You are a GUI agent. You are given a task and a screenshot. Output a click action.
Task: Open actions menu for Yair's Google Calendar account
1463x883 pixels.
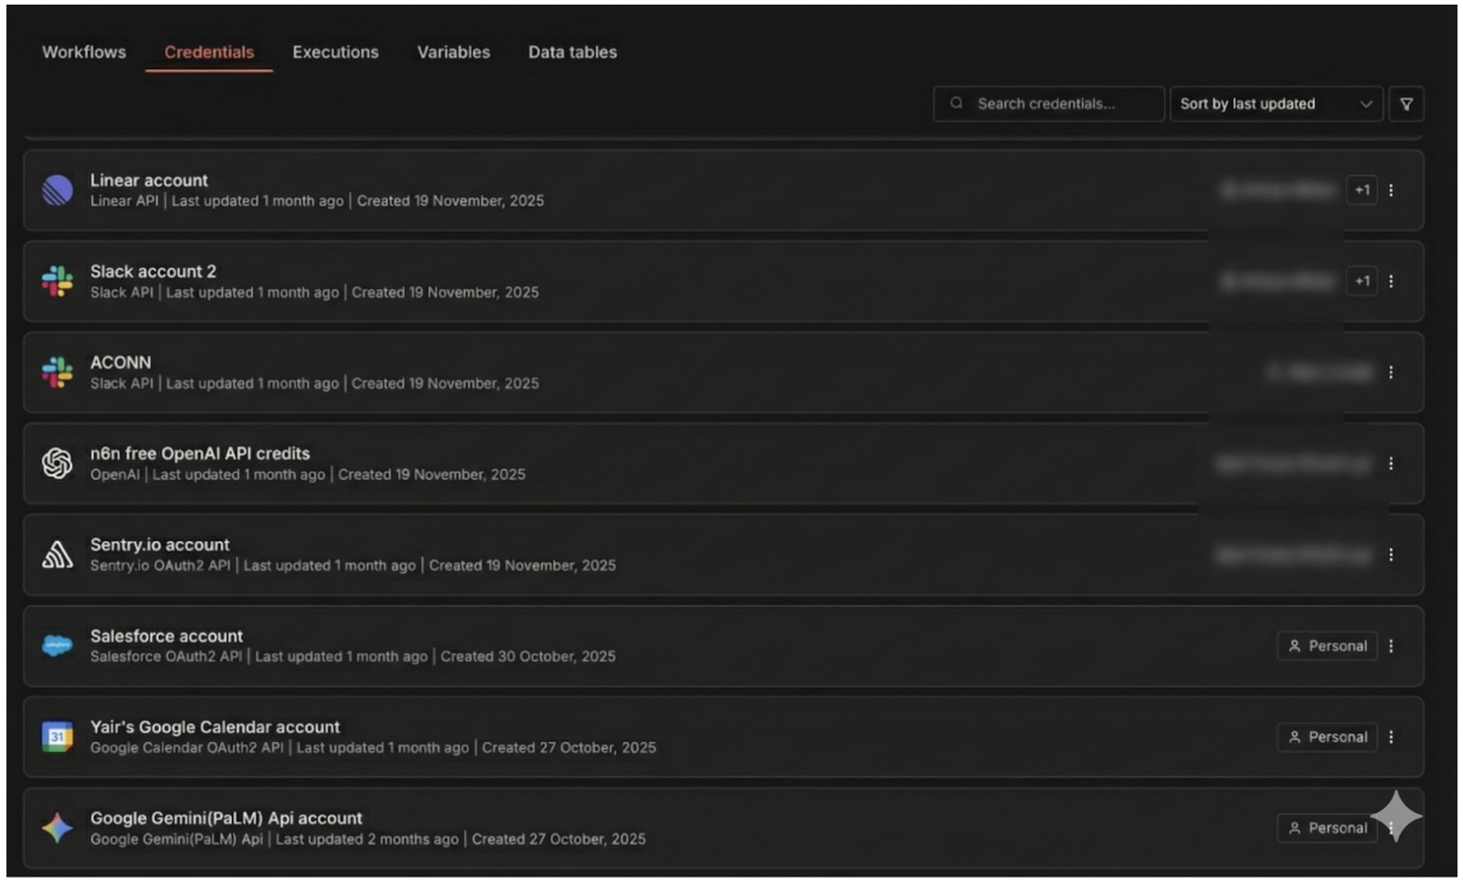(x=1391, y=736)
